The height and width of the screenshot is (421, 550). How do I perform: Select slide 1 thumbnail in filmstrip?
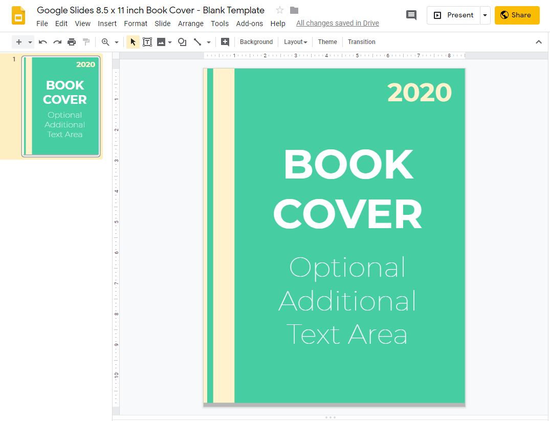tap(61, 106)
